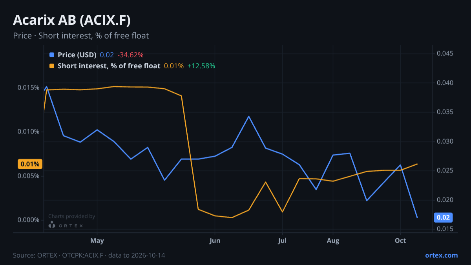Click the blue 0.02 price axis badge

[444, 217]
